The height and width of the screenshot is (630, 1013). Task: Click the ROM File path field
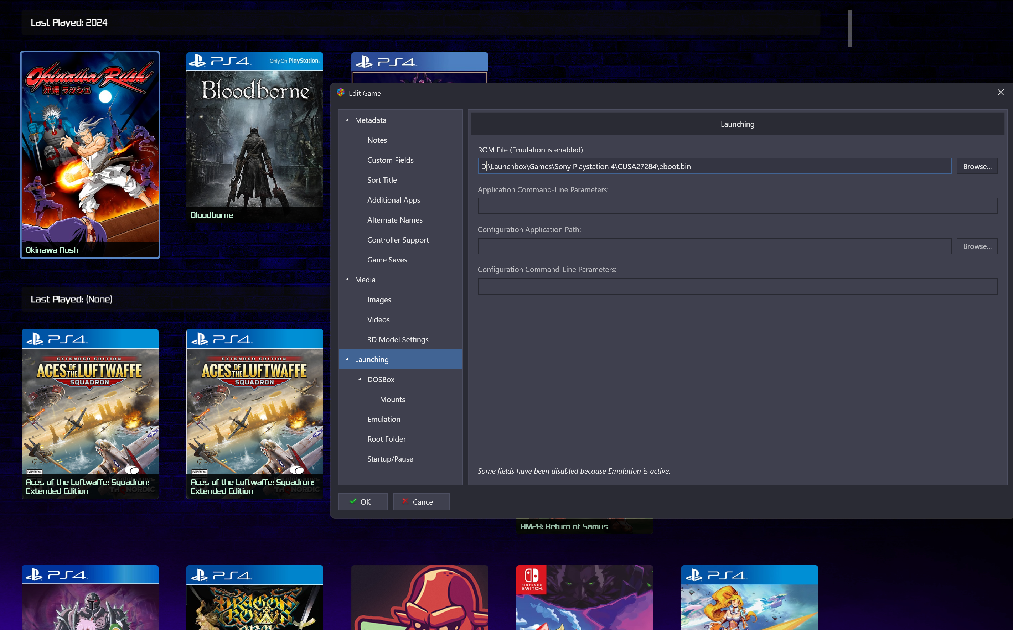714,166
